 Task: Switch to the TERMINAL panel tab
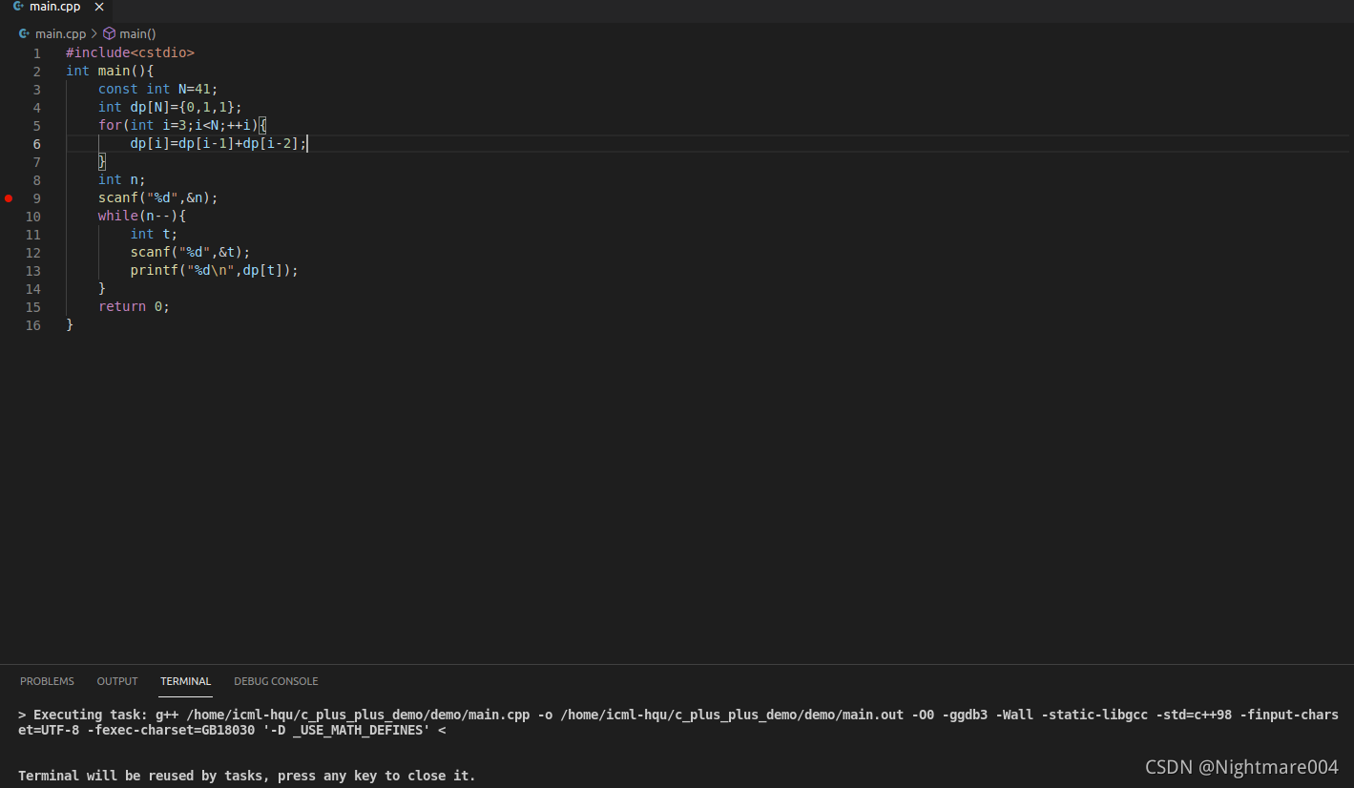point(185,681)
